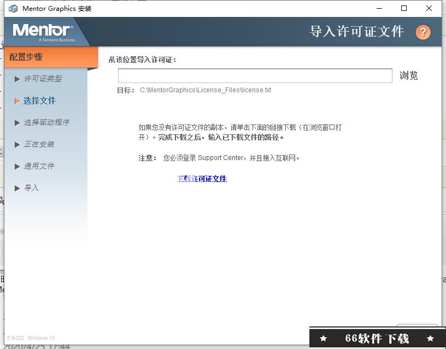The width and height of the screenshot is (446, 349).
Task: Select the 通用文件 step
Action: click(39, 166)
